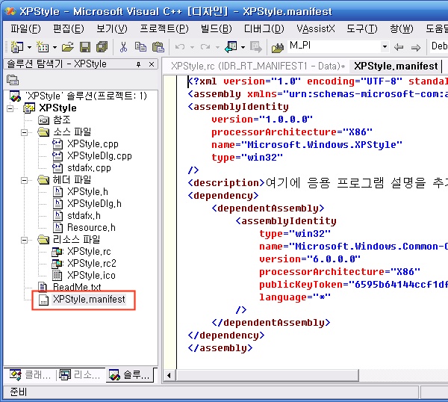This screenshot has width=448, height=402.
Task: Switch to the 클래스 뷰 bottom tab
Action: pyautogui.click(x=31, y=374)
